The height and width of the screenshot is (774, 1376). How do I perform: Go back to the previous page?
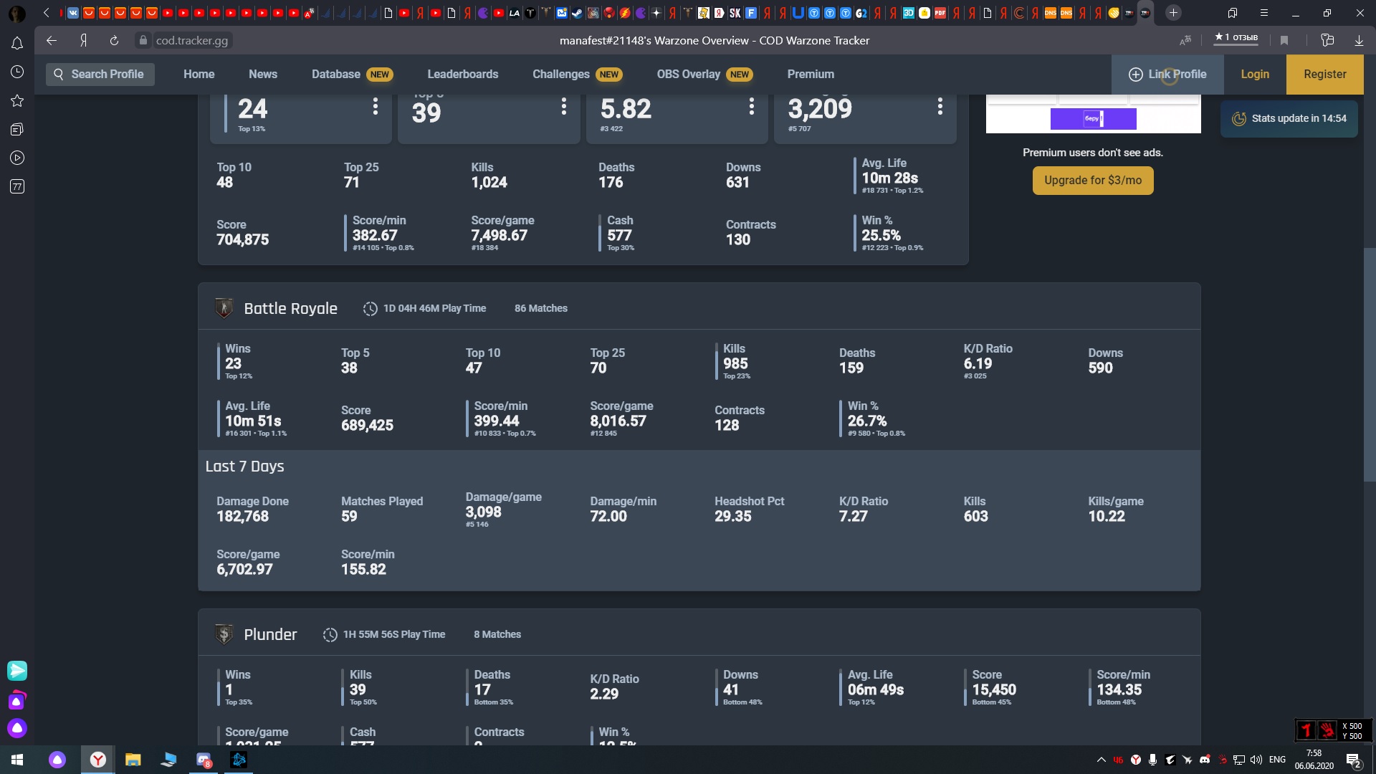(x=51, y=40)
